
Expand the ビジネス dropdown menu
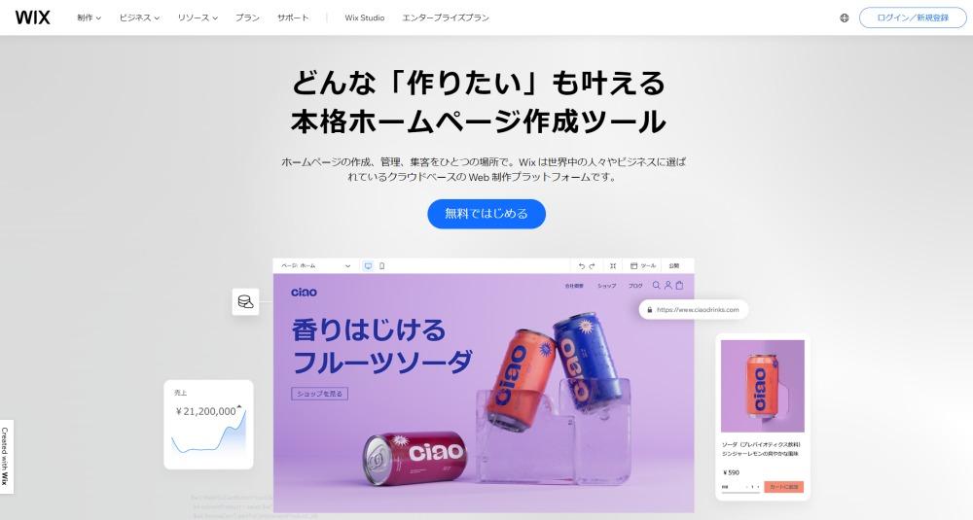(139, 17)
